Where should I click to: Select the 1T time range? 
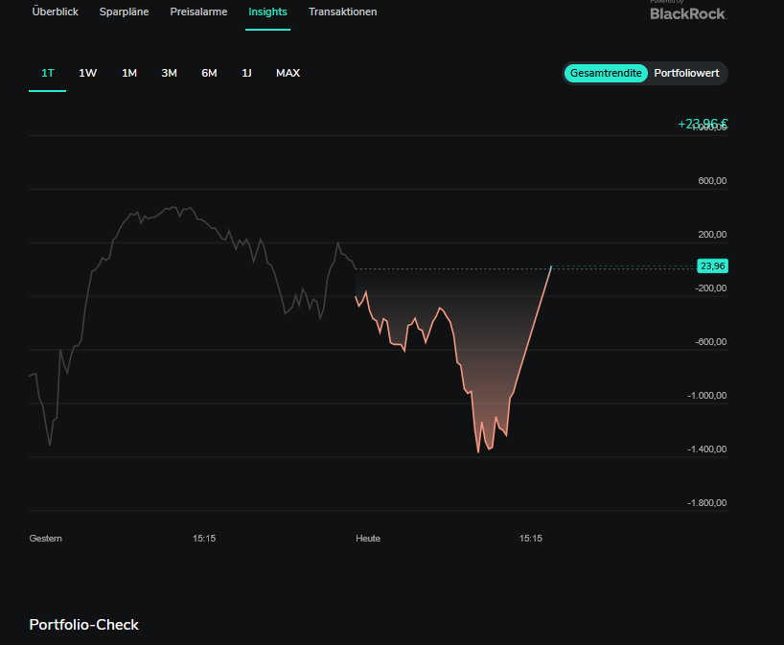[48, 73]
